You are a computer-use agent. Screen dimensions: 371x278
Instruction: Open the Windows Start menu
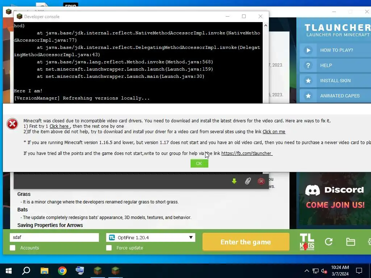point(9,270)
